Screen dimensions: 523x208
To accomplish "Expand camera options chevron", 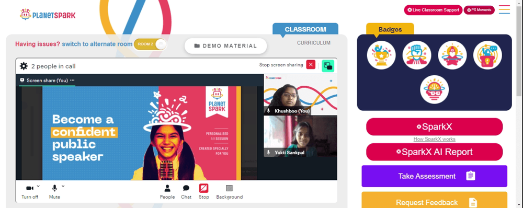I will 38,186.
